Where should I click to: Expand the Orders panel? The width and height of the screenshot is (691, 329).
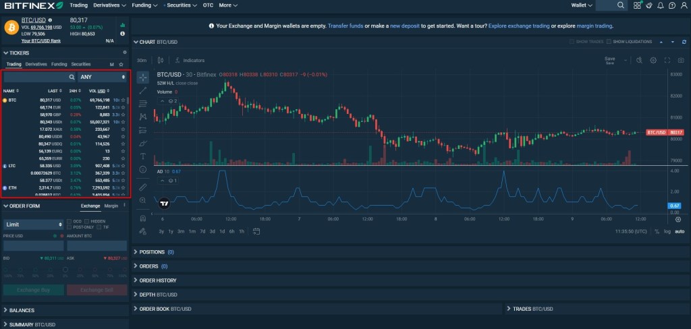pyautogui.click(x=150, y=266)
